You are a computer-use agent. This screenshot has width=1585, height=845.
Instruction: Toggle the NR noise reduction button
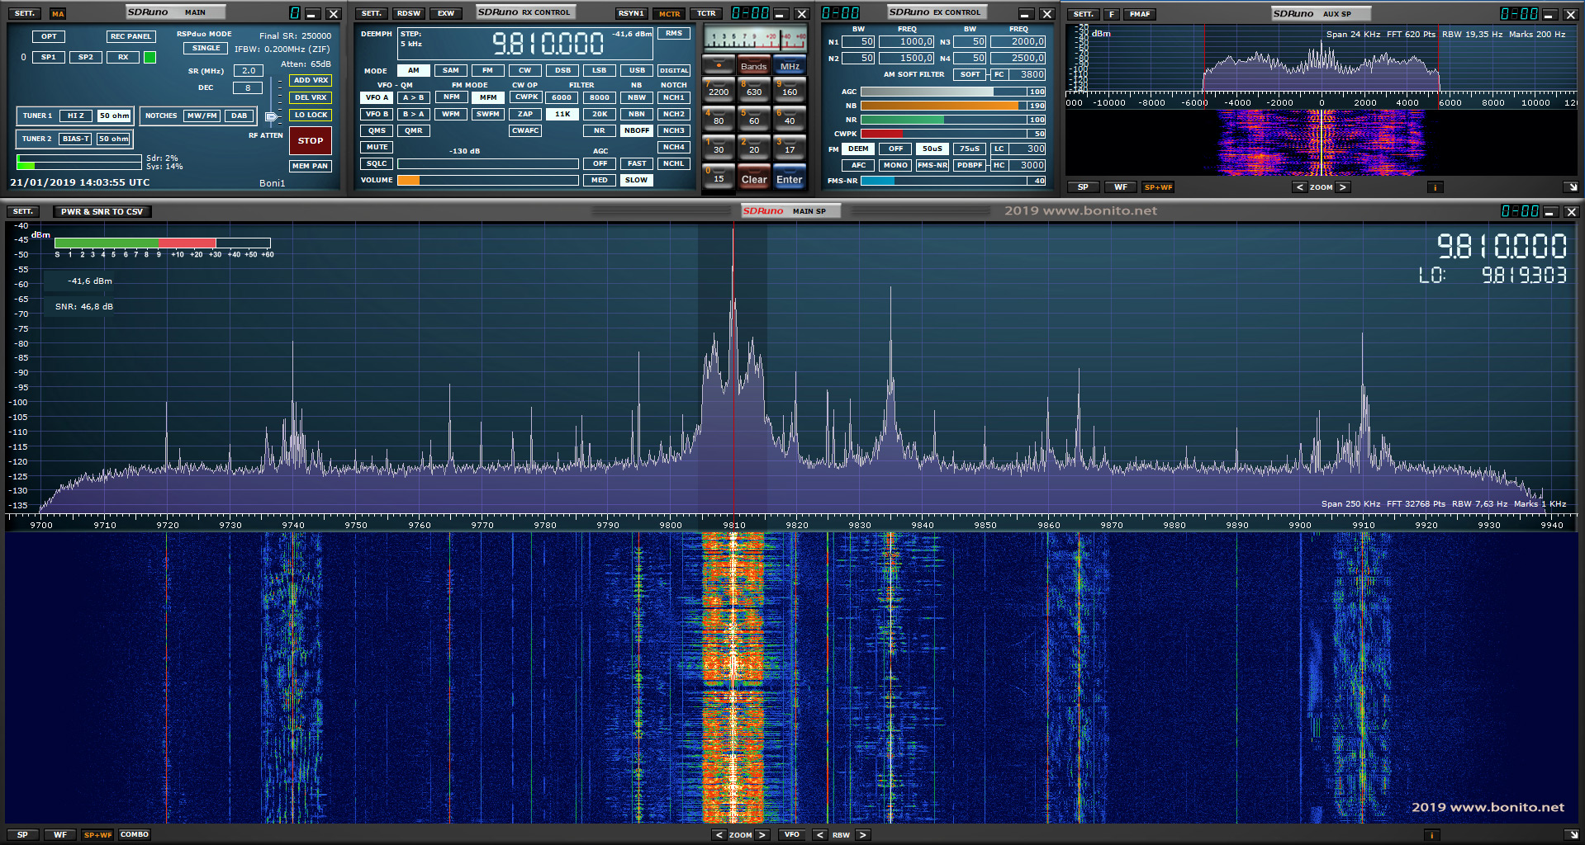pyautogui.click(x=599, y=130)
